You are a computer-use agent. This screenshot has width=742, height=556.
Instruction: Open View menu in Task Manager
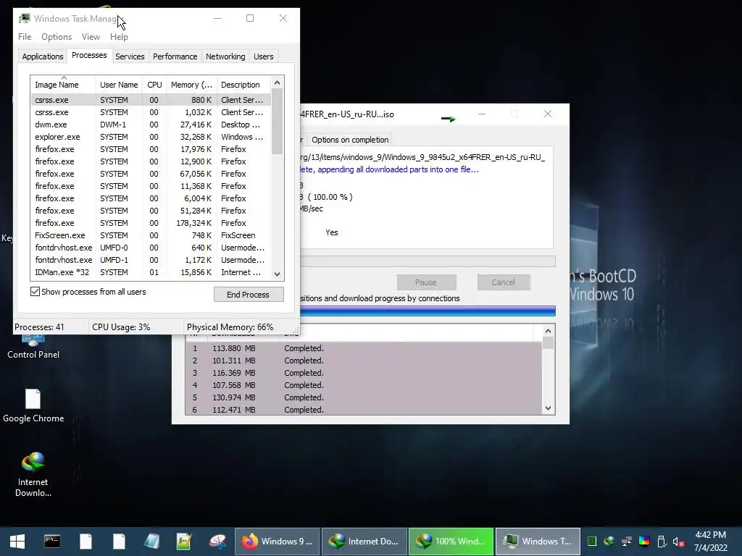pyautogui.click(x=91, y=37)
